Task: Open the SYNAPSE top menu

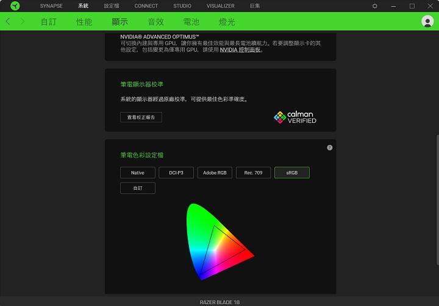Action: coord(51,6)
